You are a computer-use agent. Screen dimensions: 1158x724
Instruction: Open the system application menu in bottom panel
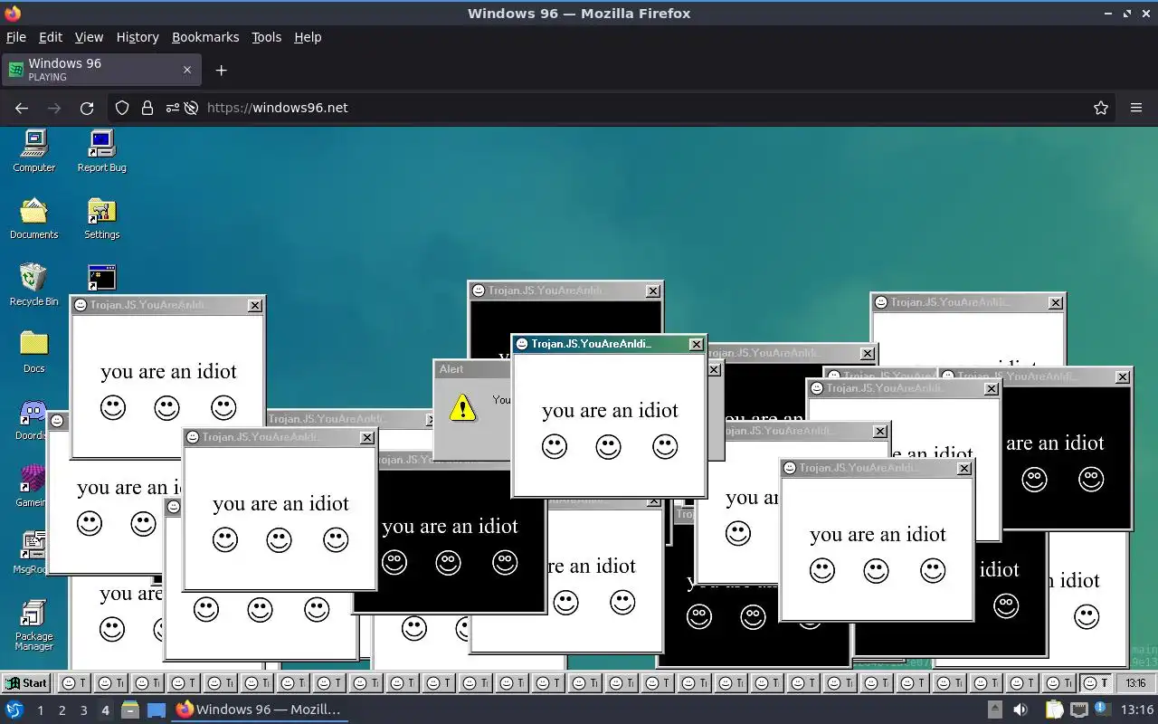coord(14,710)
